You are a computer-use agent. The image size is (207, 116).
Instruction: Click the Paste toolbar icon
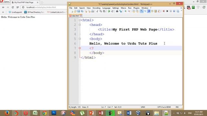click(x=104, y=11)
